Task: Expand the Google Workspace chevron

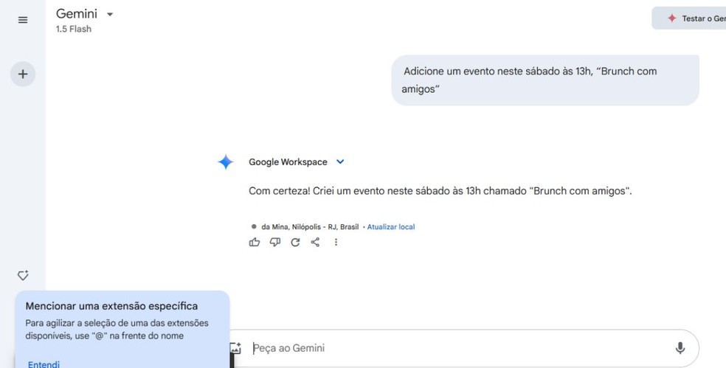Action: click(340, 162)
